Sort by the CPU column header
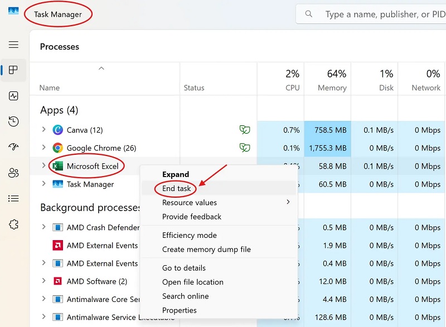 (x=280, y=79)
